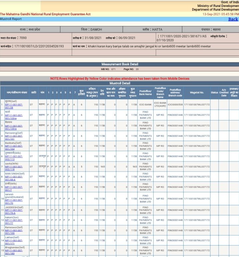The image size is (239, 257).
Task: Click the block cell showing HATTA
Action: click(152, 29)
